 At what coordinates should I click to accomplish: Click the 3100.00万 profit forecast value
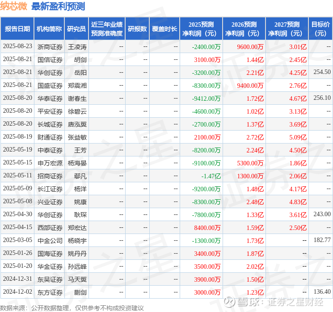point(207,60)
